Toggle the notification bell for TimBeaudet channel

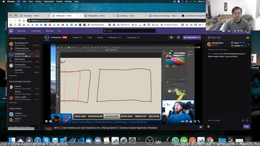(x=178, y=38)
